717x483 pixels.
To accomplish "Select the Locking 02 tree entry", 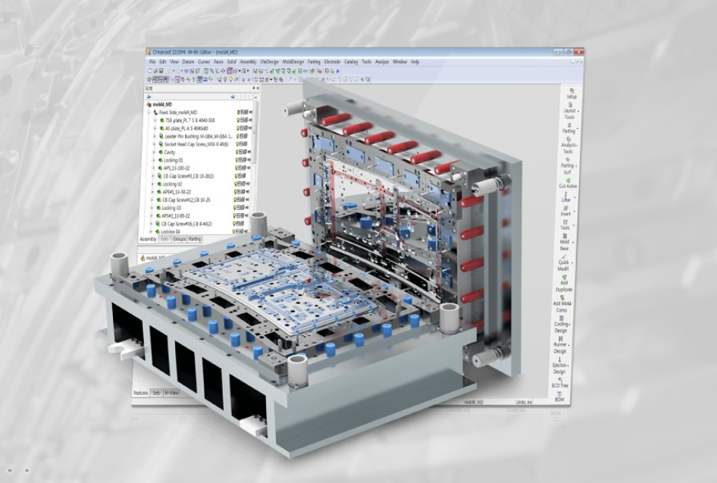I will (173, 184).
